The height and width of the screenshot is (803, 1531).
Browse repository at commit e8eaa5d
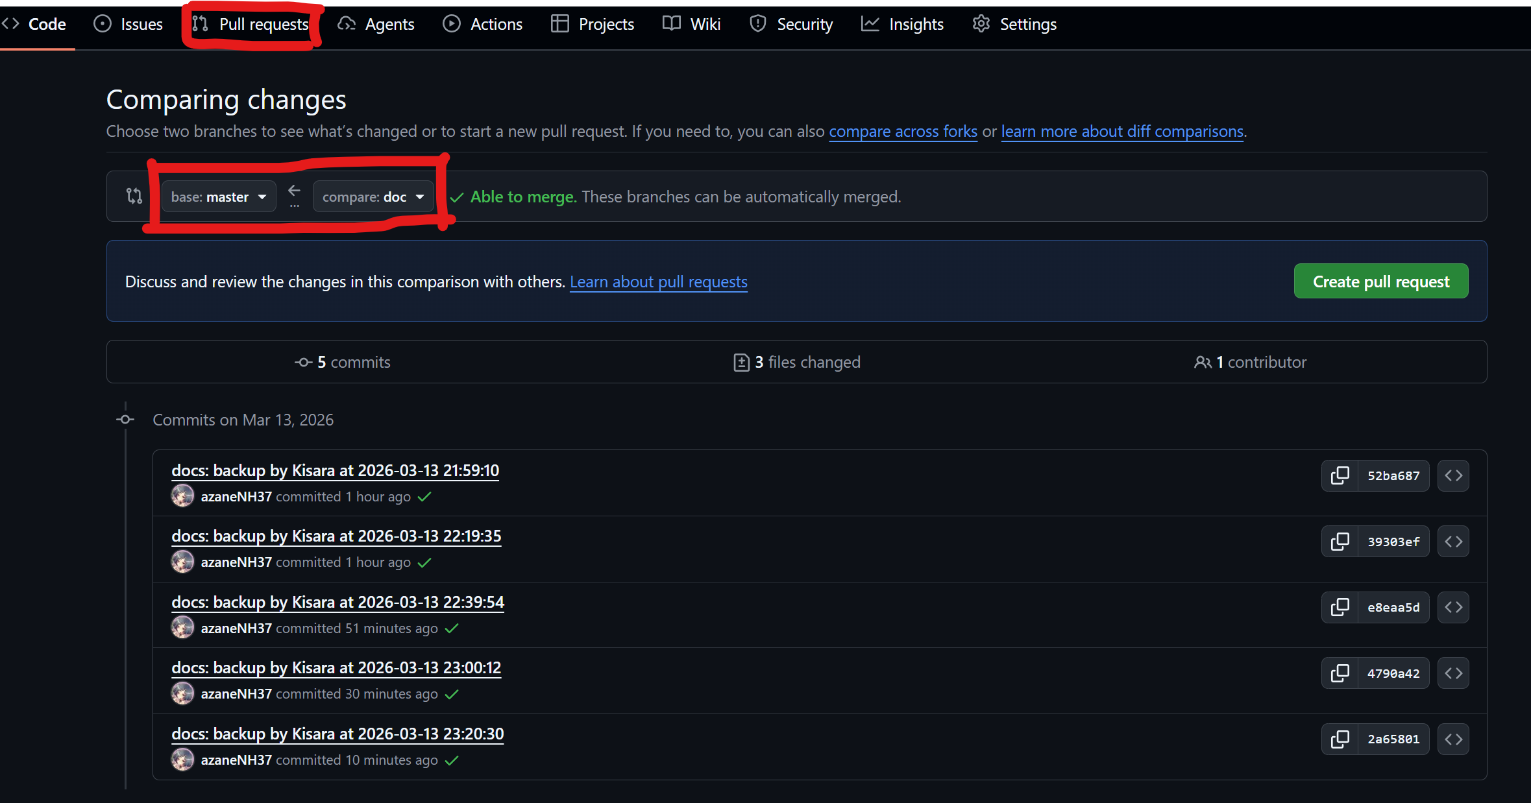(1453, 607)
